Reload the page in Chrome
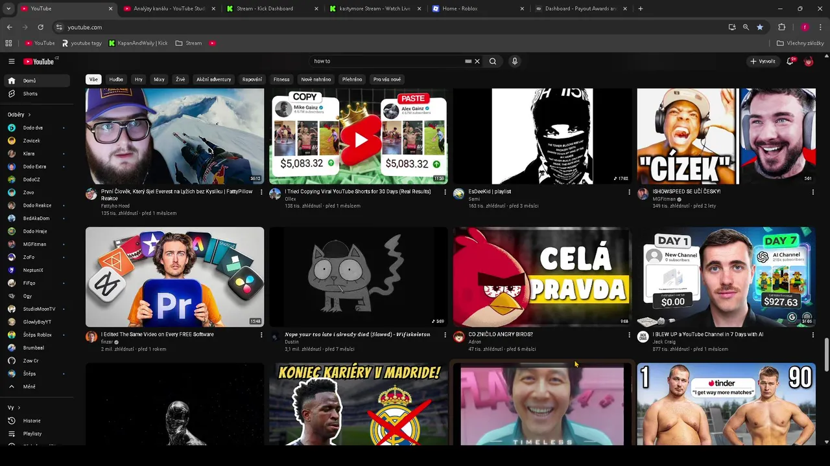 (x=40, y=27)
